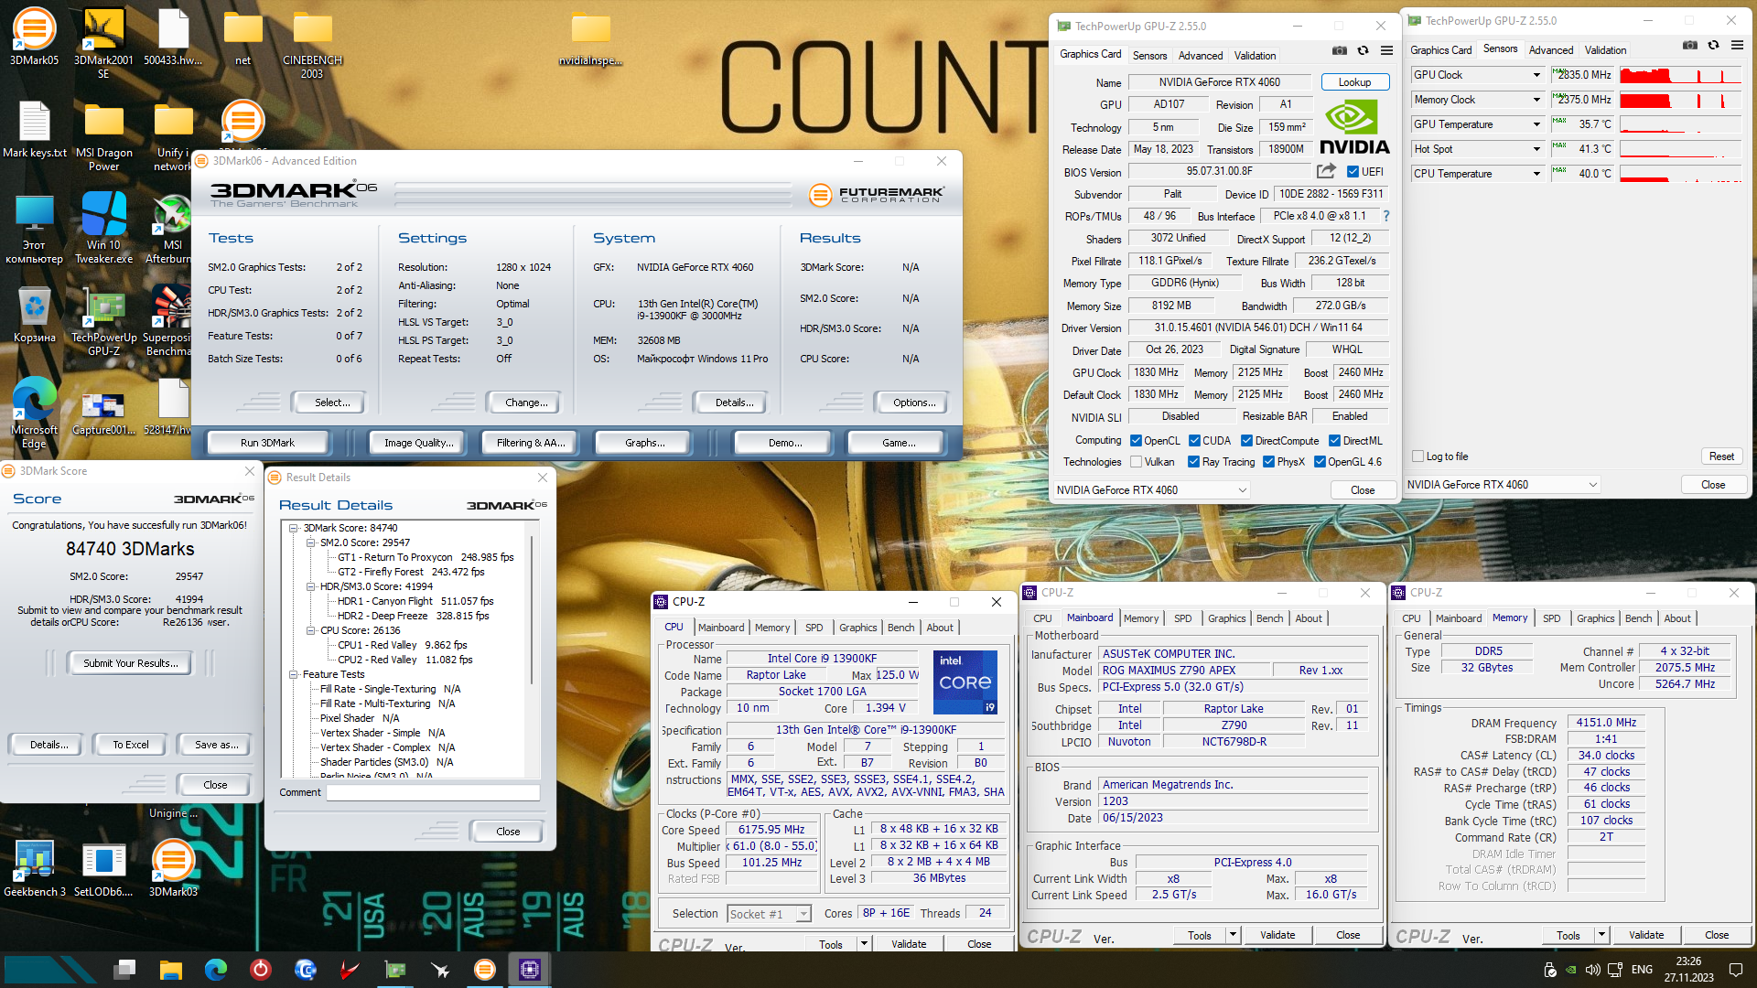The width and height of the screenshot is (1757, 988).
Task: Collapse Feature Tests tree node
Action: point(294,674)
